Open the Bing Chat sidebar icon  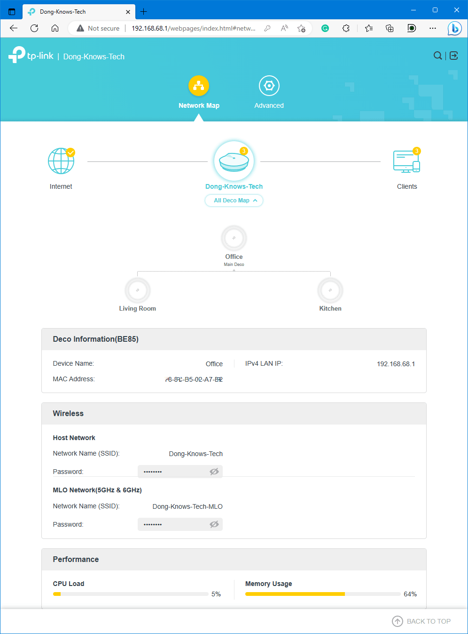coord(454,28)
